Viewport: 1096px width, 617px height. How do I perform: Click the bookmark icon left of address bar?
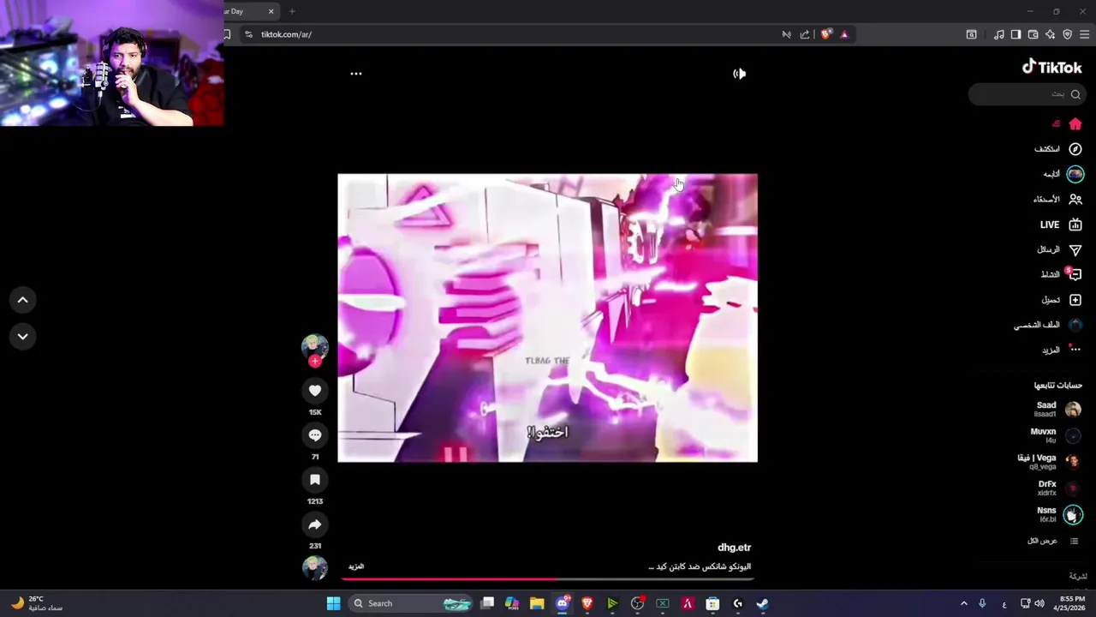point(227,34)
